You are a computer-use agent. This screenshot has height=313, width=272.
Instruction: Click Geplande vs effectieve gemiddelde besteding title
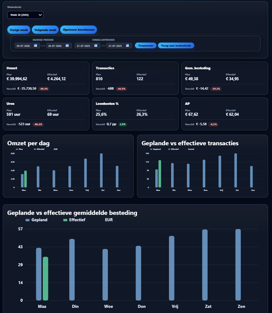coord(72,213)
